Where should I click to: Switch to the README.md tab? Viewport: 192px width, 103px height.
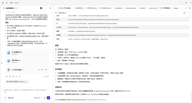coord(79,8)
